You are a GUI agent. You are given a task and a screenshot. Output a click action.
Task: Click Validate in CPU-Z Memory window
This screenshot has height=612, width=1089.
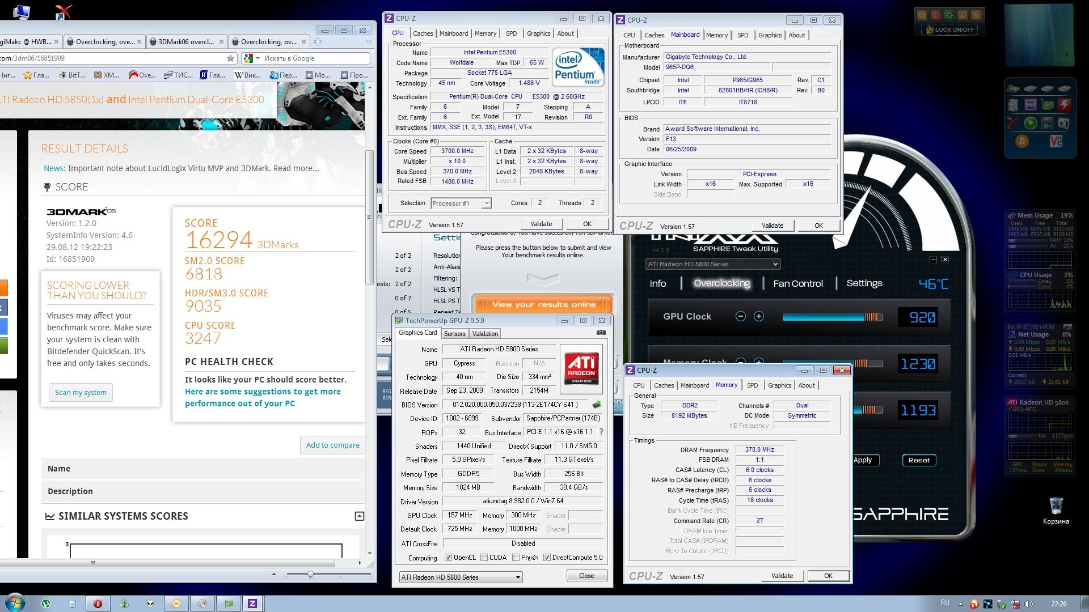coord(782,576)
